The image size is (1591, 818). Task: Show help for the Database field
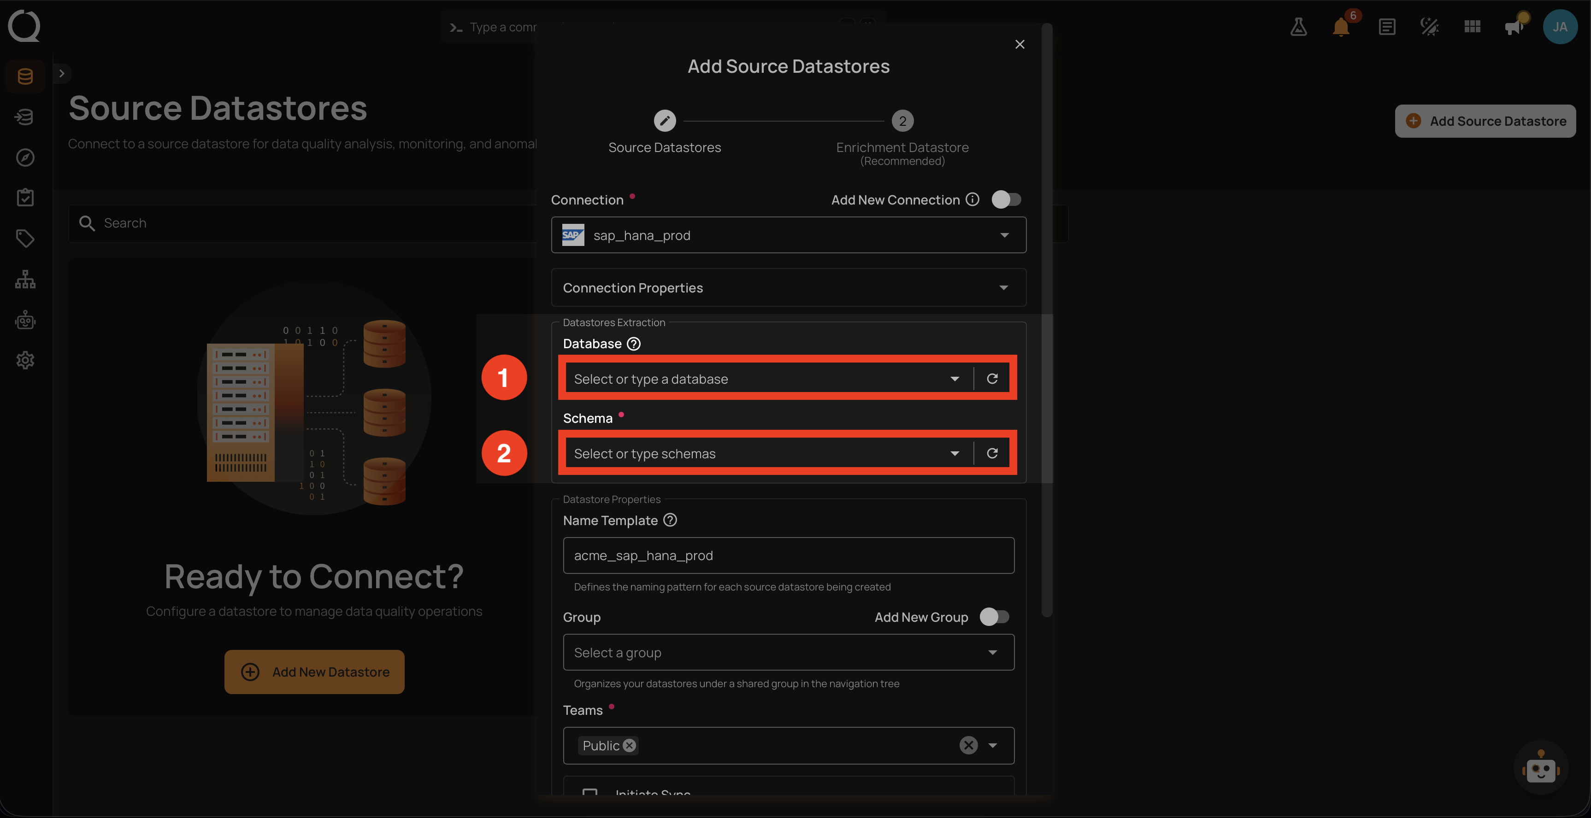pos(634,344)
